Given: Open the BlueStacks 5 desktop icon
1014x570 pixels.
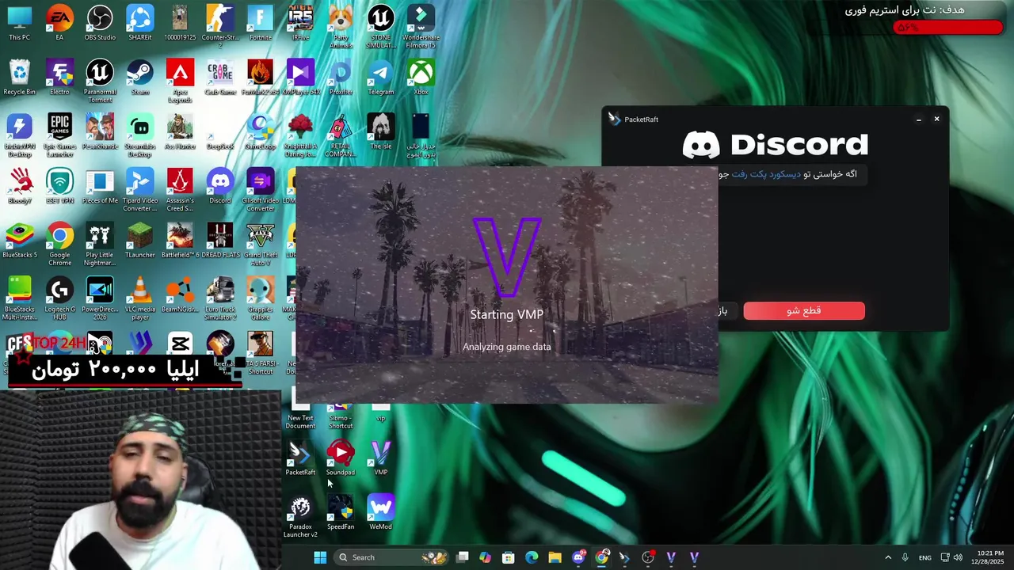Looking at the screenshot, I should 19,240.
